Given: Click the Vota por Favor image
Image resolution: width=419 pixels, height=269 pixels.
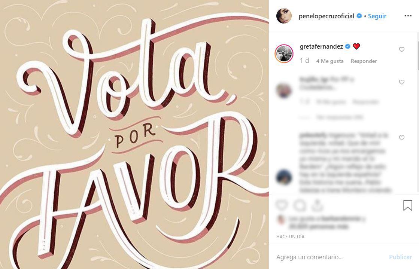Looking at the screenshot, I should tap(134, 134).
